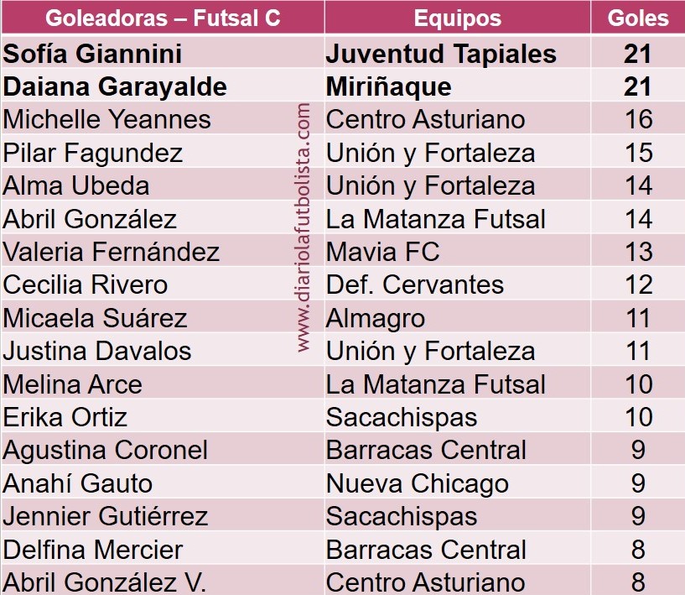Click La Matanza Futsal beside Abril González
Viewport: 685px width, 595px height.
(x=458, y=218)
